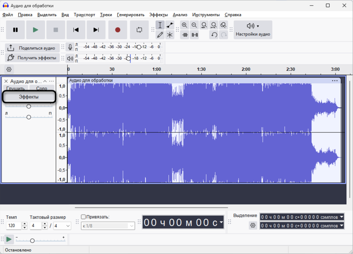Toggle the Loop playback button

point(139,30)
